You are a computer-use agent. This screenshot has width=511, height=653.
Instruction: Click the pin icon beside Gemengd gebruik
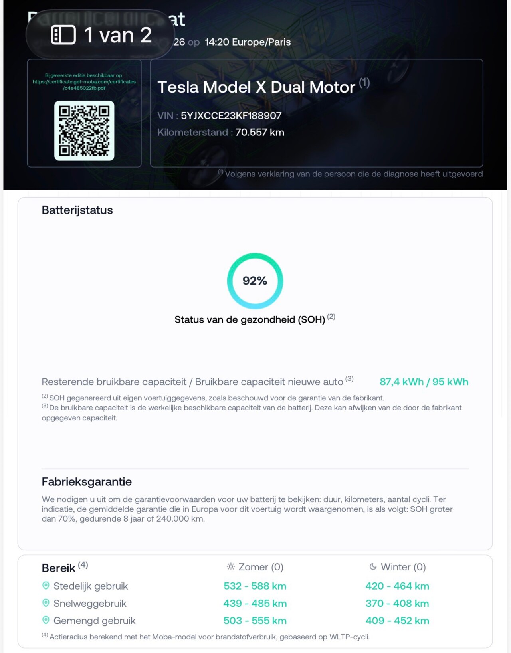[46, 620]
